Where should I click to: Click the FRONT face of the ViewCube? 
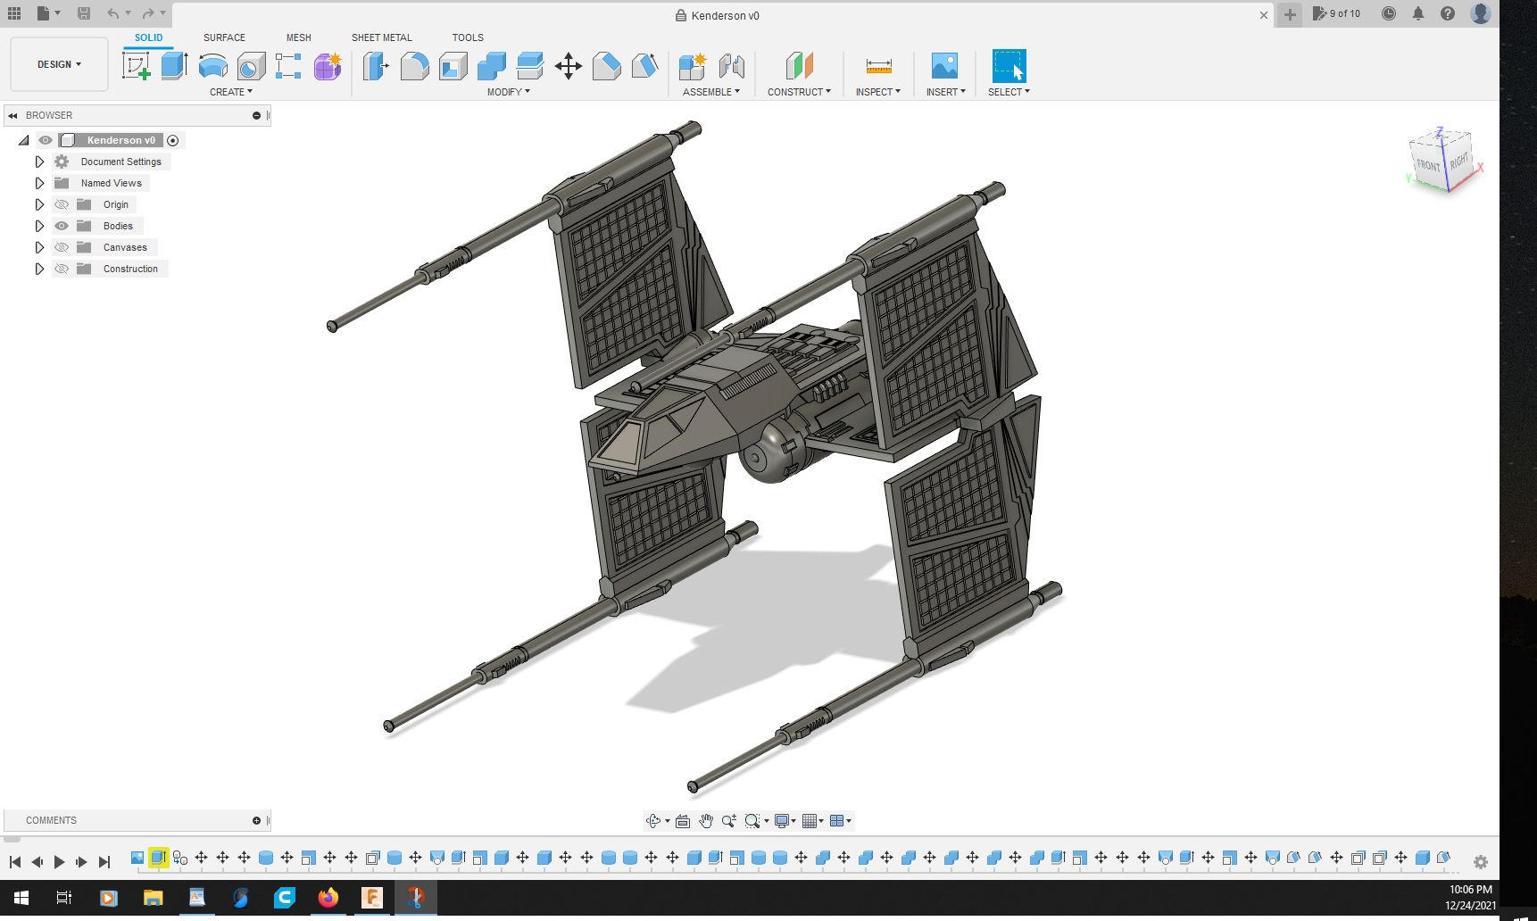pos(1428,165)
